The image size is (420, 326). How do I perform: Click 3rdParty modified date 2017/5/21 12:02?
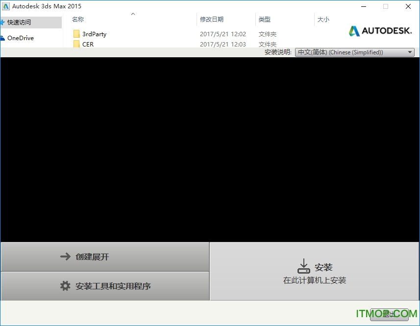[x=223, y=34]
